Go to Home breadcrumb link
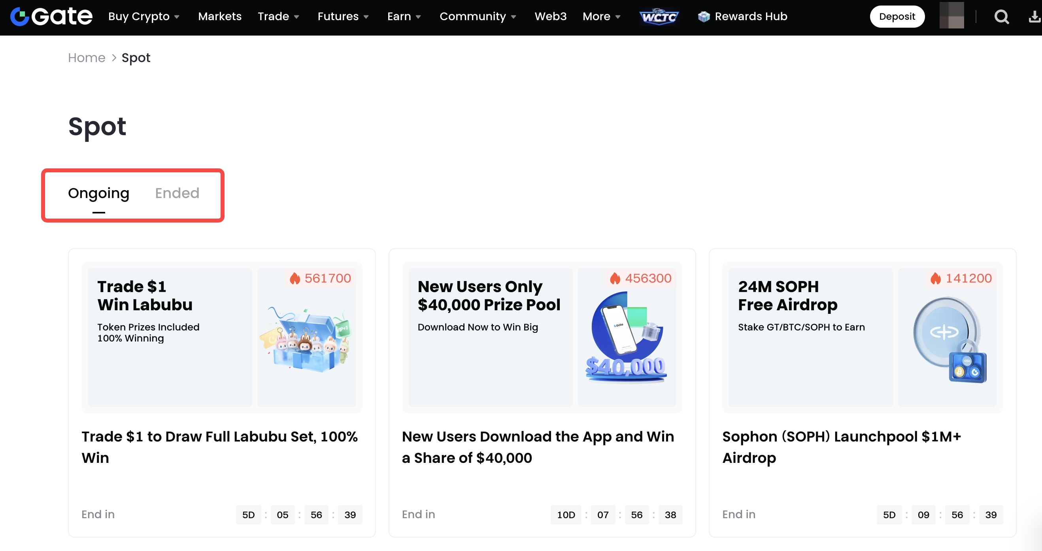 [x=87, y=58]
